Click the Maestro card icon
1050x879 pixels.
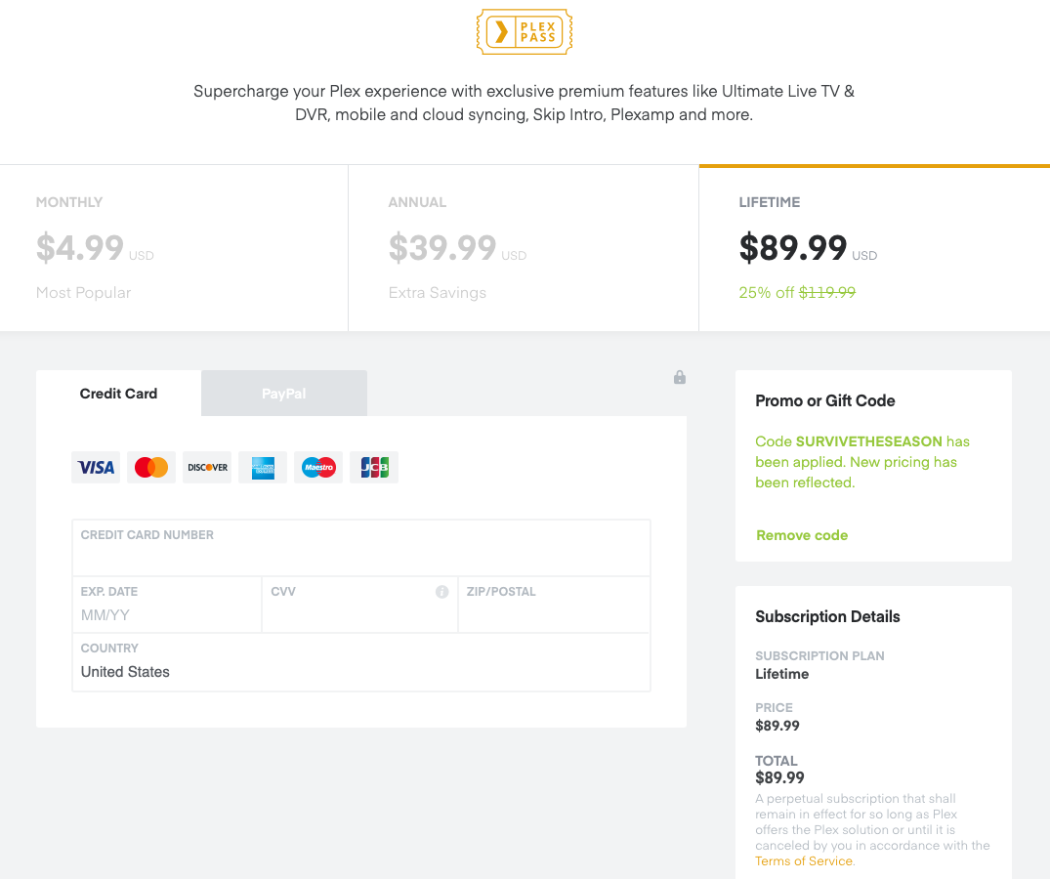click(318, 468)
